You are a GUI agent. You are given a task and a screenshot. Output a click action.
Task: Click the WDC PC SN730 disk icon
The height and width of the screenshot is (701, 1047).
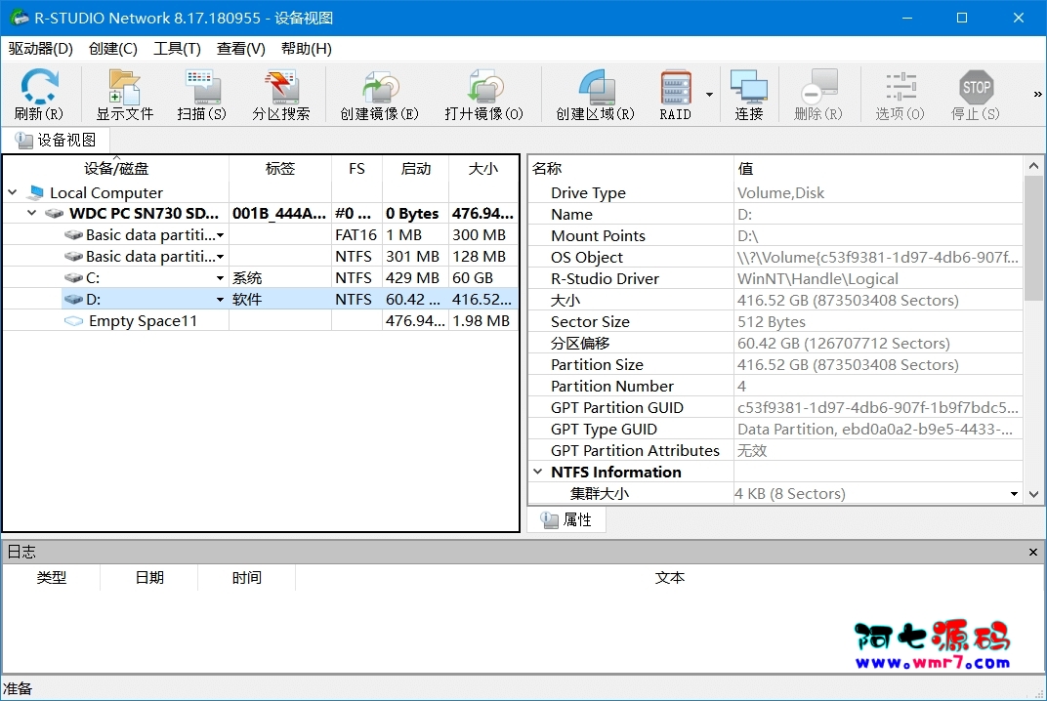click(54, 214)
